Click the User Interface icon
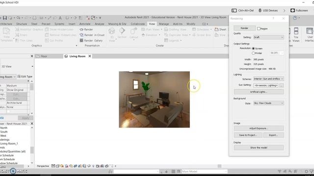Viewport: 314px width, 176px height. [x=310, y=31]
